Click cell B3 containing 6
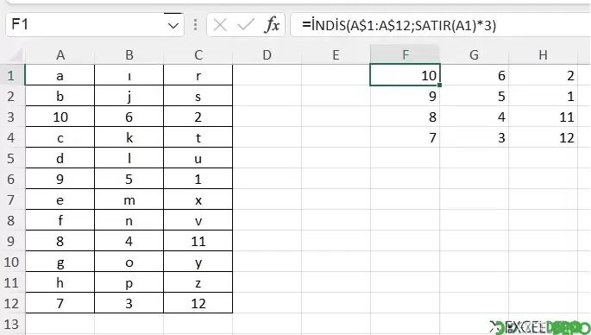 point(129,117)
